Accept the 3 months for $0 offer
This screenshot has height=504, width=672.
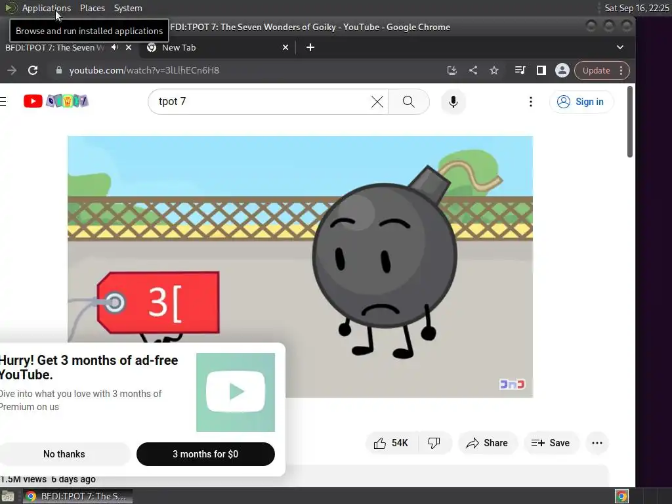[x=205, y=454]
